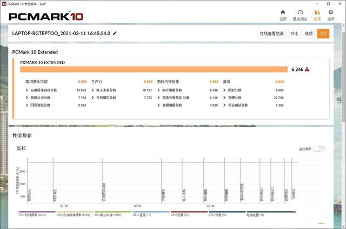Viewport: 346px width, 229px height.
Task: Click the 常用基本功能 score 9 889
Action: [82, 82]
